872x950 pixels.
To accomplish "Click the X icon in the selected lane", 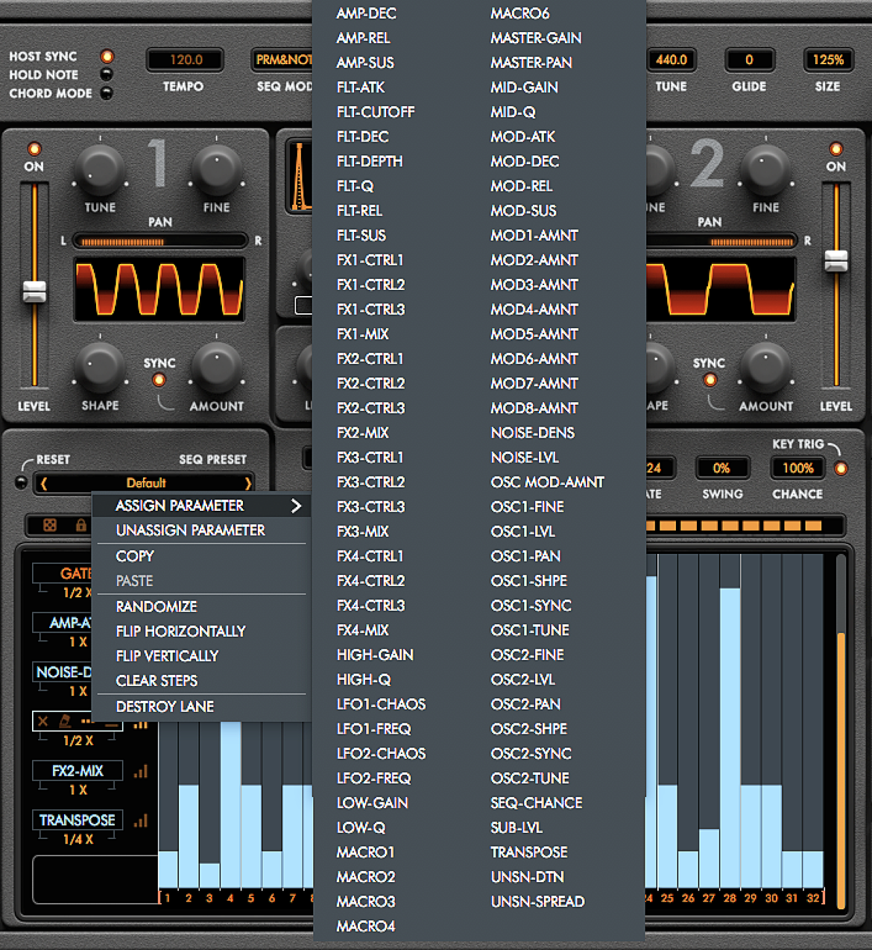I will pyautogui.click(x=42, y=721).
